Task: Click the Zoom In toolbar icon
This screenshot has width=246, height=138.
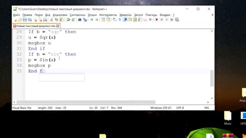Action: (x=91, y=20)
